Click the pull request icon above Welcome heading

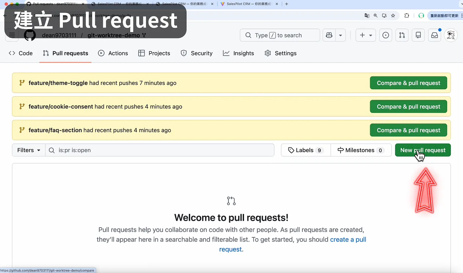231,201
